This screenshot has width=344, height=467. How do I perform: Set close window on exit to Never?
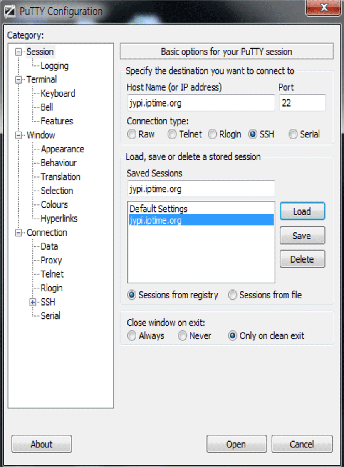pos(183,336)
